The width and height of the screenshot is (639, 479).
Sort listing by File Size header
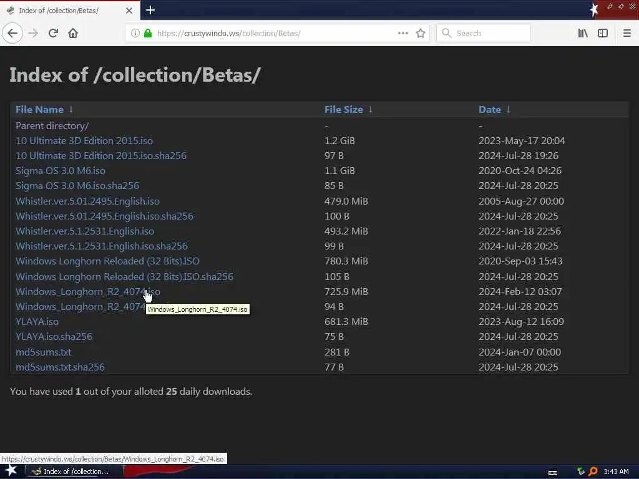click(344, 109)
